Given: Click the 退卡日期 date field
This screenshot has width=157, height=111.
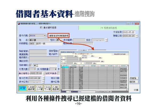Looking at the screenshot, I should pyautogui.click(x=35, y=82).
